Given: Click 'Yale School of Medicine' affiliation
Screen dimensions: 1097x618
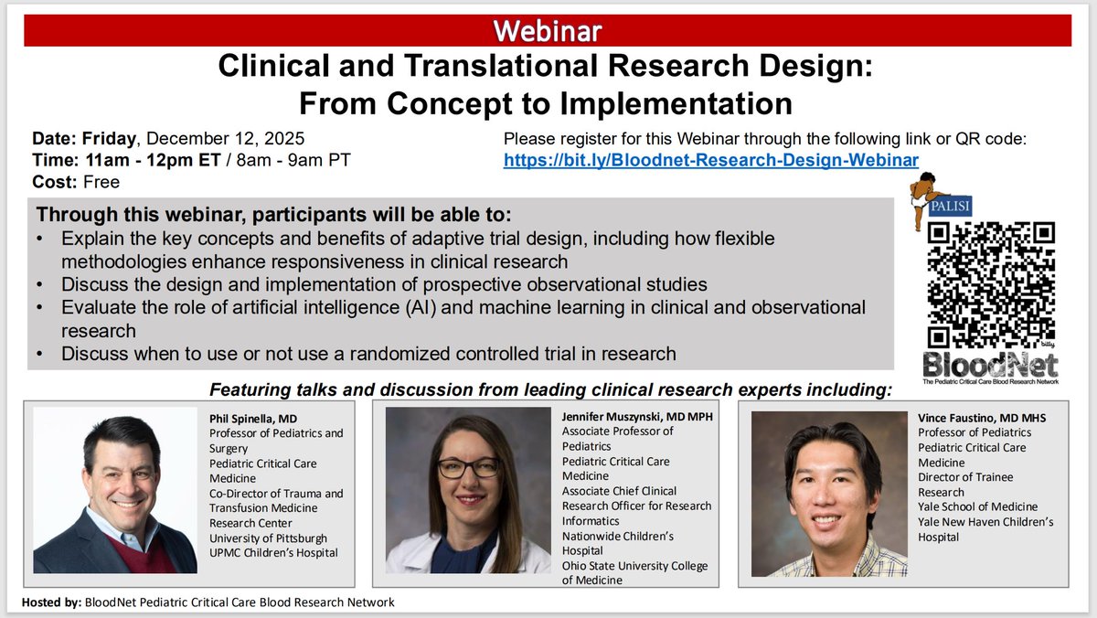Looking at the screenshot, I should click(978, 506).
